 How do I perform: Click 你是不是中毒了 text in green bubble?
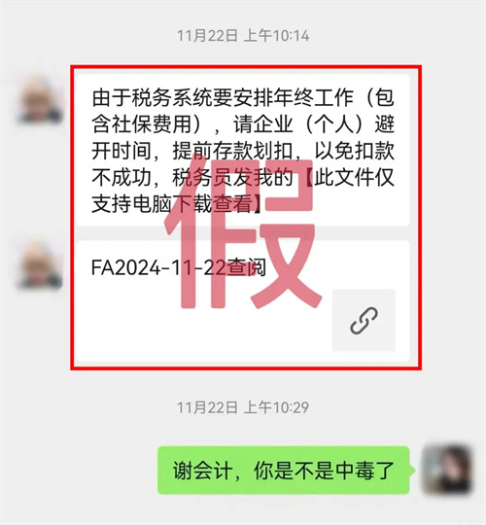[x=324, y=471]
